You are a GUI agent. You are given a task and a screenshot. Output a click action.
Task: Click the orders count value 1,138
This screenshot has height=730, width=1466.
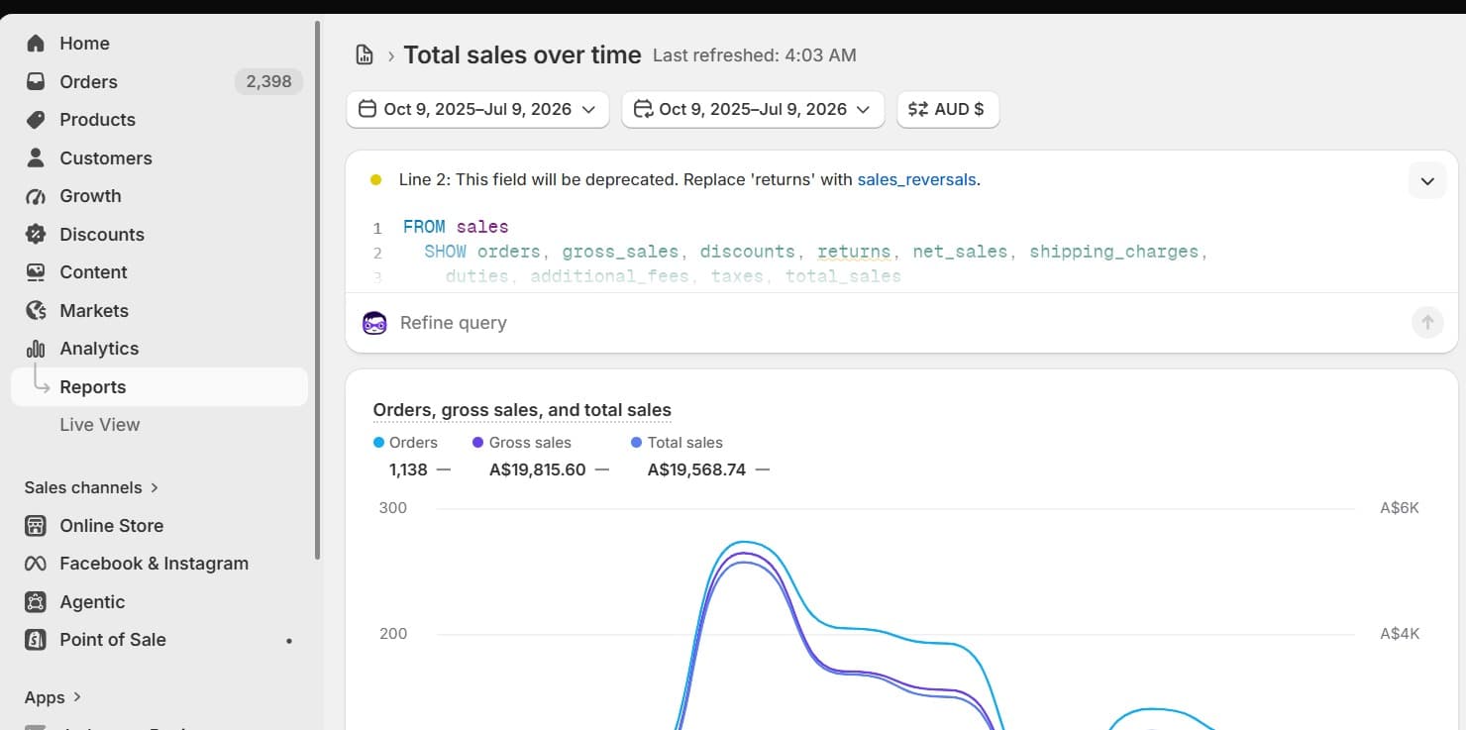coord(408,469)
